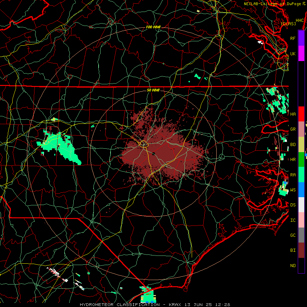Click the HA red legend swatch
Image resolution: width=307 pixels, height=307 pixels.
(301, 114)
